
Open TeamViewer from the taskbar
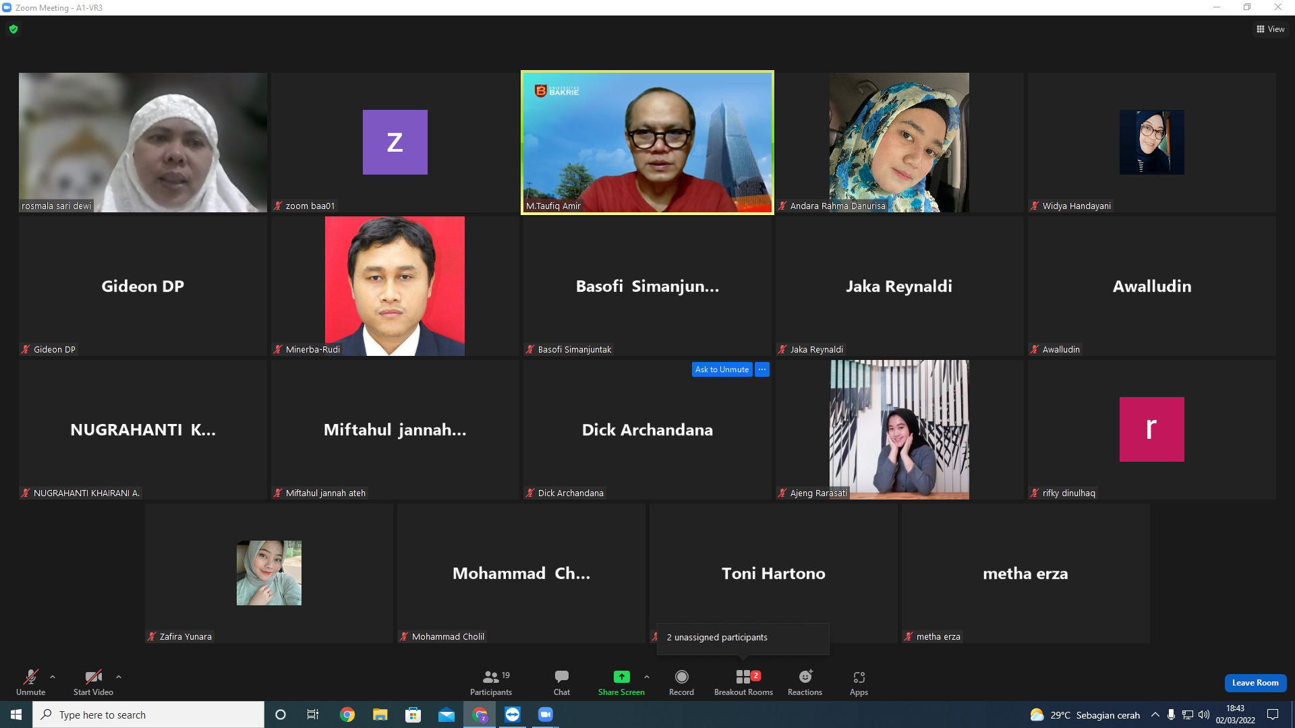[513, 715]
